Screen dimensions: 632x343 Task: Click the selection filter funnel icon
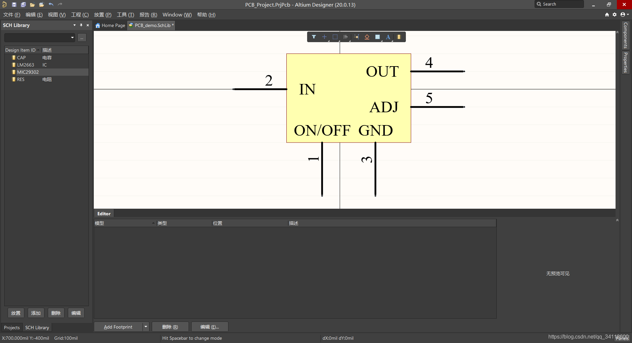(314, 37)
